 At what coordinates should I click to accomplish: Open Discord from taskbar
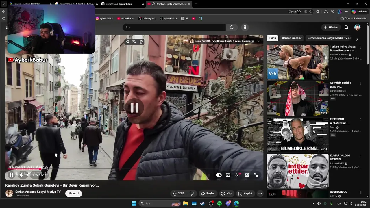click(228, 203)
